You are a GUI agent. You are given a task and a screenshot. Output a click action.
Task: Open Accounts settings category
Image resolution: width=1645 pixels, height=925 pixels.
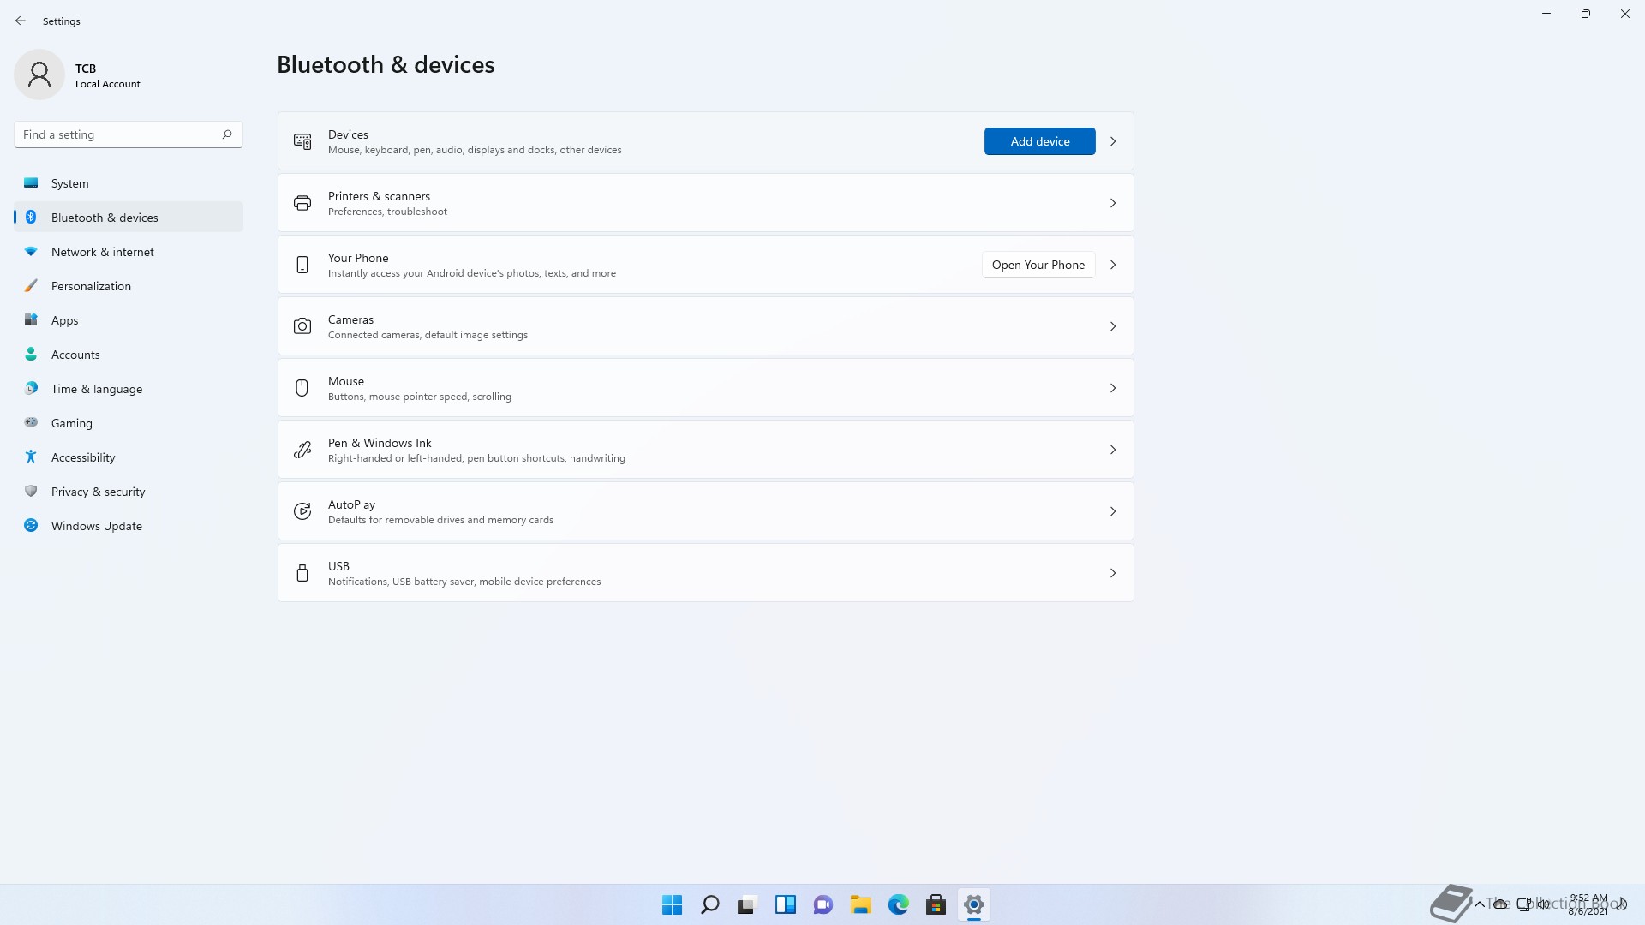point(129,355)
